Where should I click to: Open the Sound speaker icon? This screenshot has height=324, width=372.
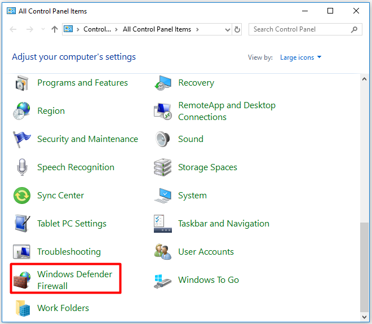click(x=163, y=139)
